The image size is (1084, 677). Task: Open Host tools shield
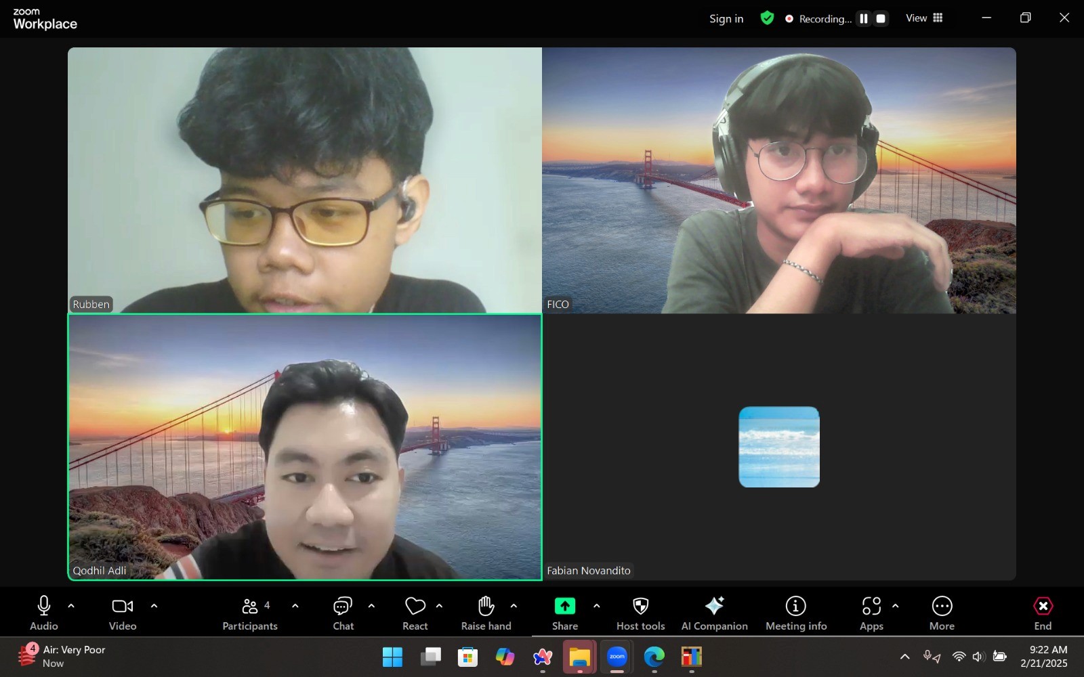tap(640, 613)
